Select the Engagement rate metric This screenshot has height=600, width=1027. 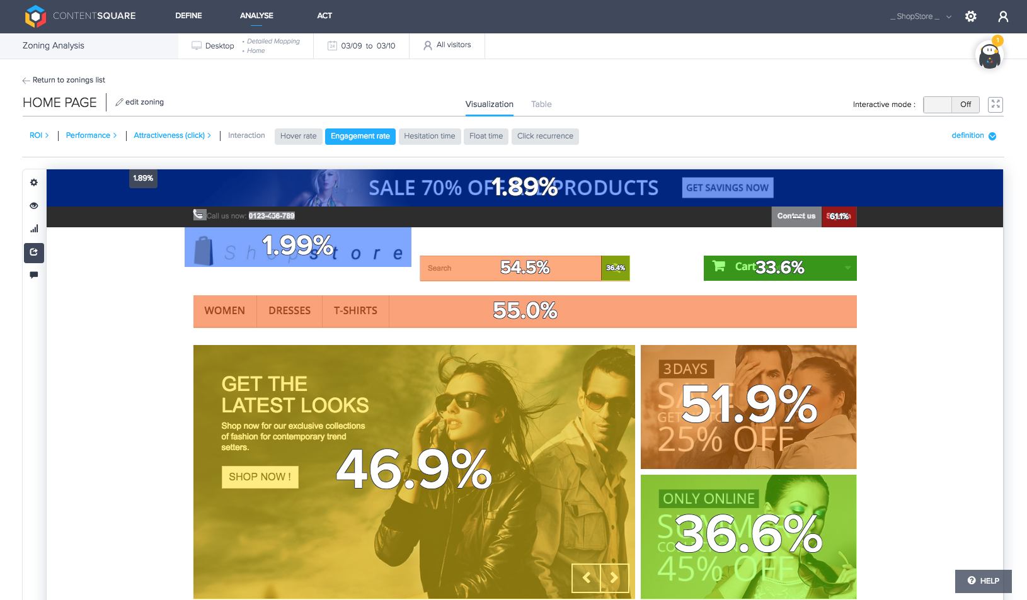pyautogui.click(x=360, y=136)
